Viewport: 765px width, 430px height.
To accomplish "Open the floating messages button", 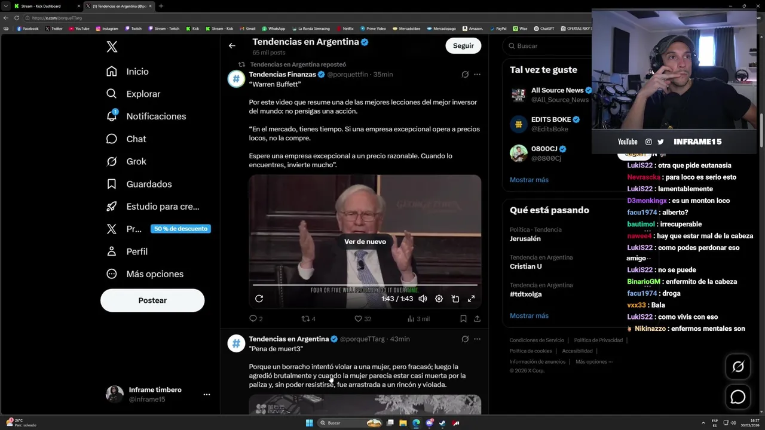I will point(738,397).
